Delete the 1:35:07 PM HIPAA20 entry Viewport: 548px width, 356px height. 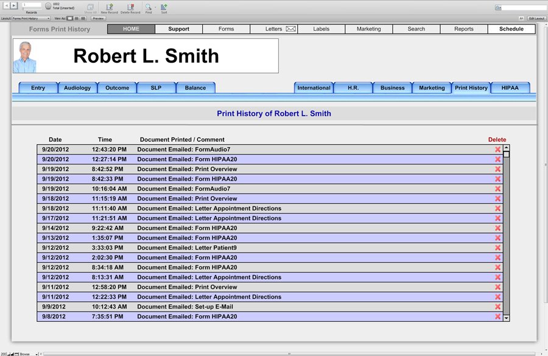point(497,238)
